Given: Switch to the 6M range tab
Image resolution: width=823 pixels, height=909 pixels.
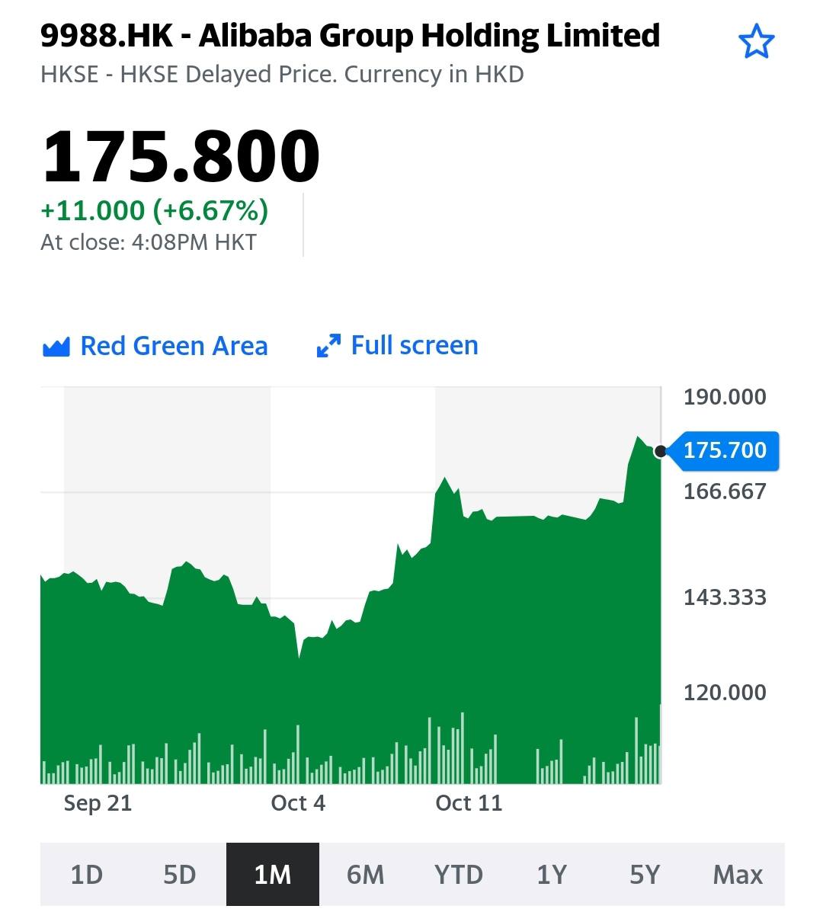Looking at the screenshot, I should coord(365,874).
